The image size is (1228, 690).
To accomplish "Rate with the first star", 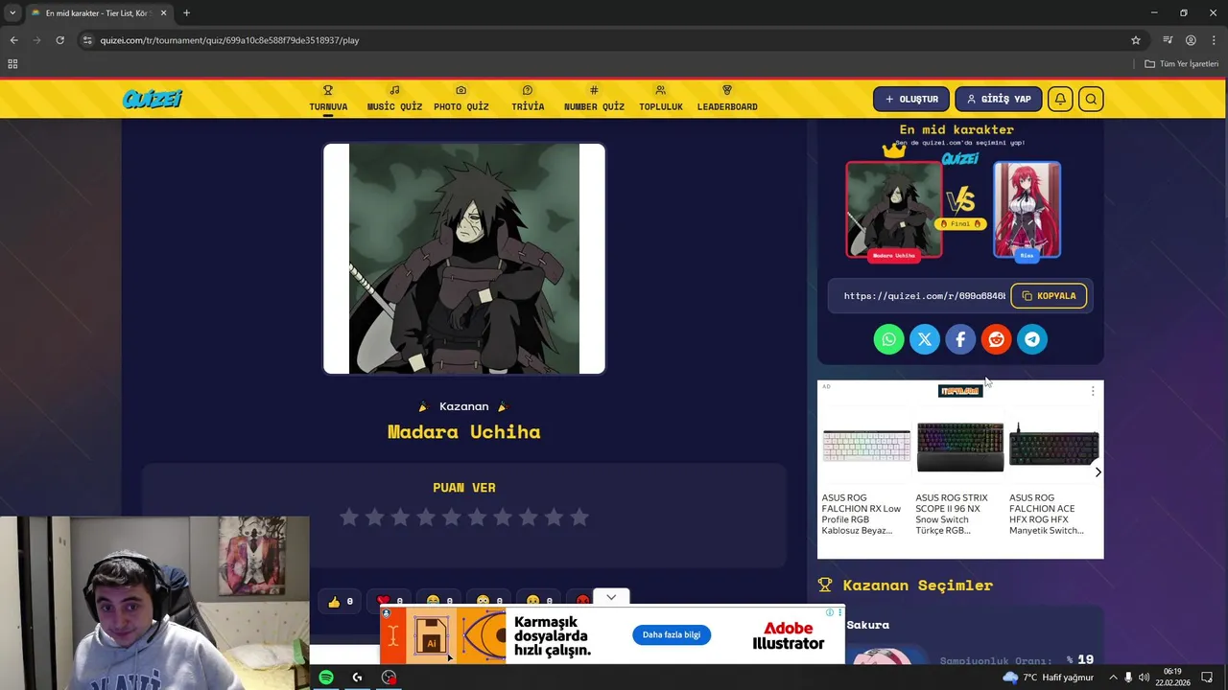I will (349, 517).
